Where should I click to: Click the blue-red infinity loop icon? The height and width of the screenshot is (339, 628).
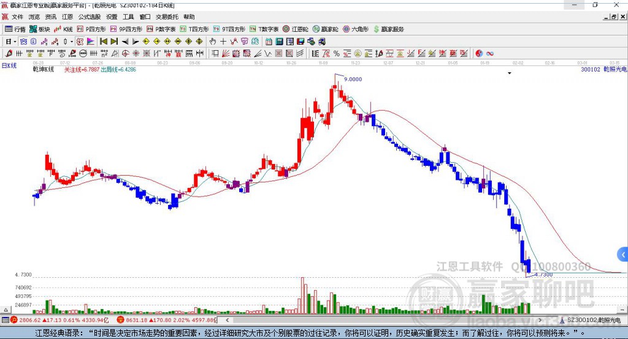[490, 54]
